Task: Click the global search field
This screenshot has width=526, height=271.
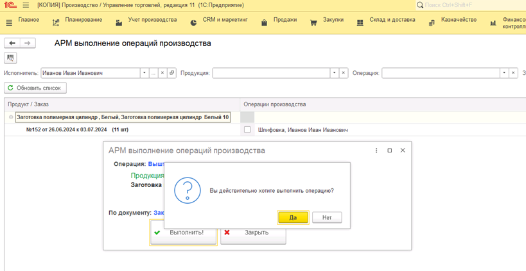Action: pyautogui.click(x=472, y=5)
